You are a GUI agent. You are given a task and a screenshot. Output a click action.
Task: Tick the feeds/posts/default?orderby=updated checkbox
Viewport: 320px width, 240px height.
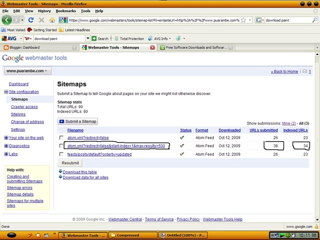tap(61, 154)
